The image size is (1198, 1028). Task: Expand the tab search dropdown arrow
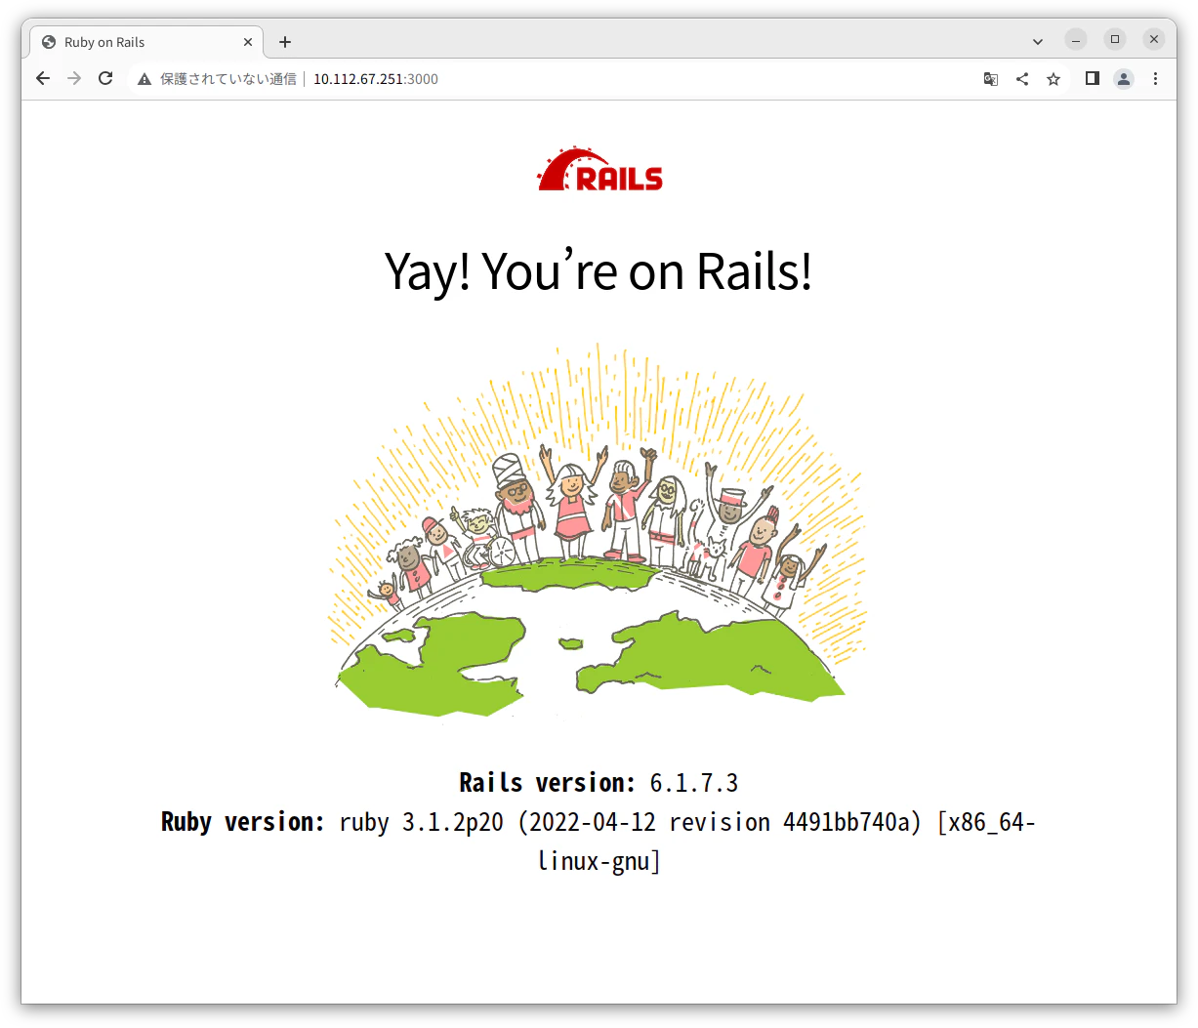(x=1038, y=42)
